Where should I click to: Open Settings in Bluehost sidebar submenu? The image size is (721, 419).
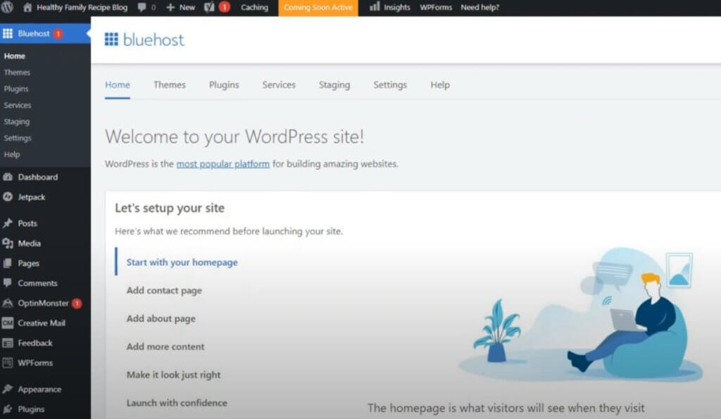coord(18,138)
